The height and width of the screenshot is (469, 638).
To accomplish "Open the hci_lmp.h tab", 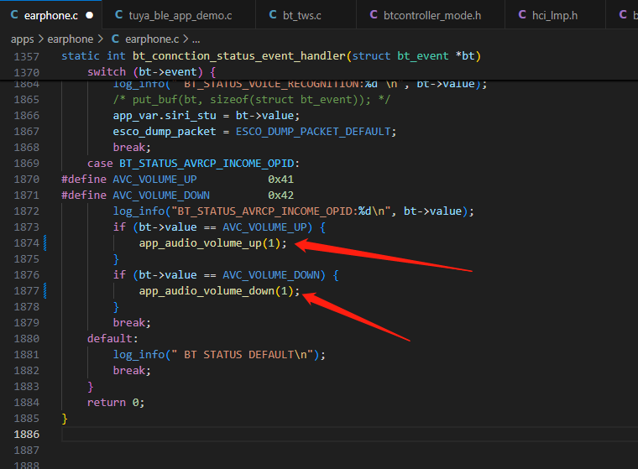I will (x=554, y=15).
